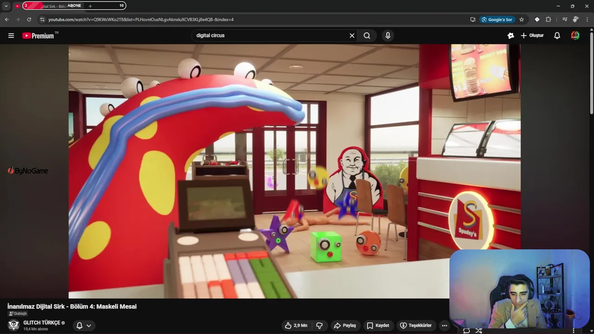Install app via the address bar icon
The image size is (594, 334).
coord(472,19)
